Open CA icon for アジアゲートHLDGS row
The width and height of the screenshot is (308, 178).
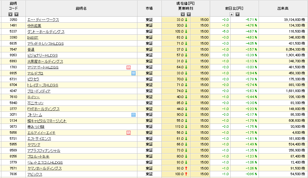pos(129,67)
